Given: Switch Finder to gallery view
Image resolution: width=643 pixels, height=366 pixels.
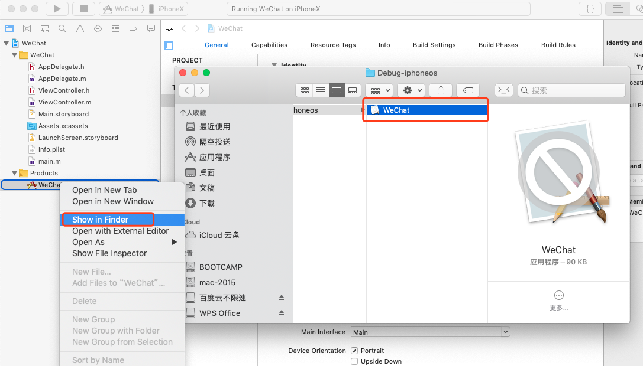Looking at the screenshot, I should [352, 90].
